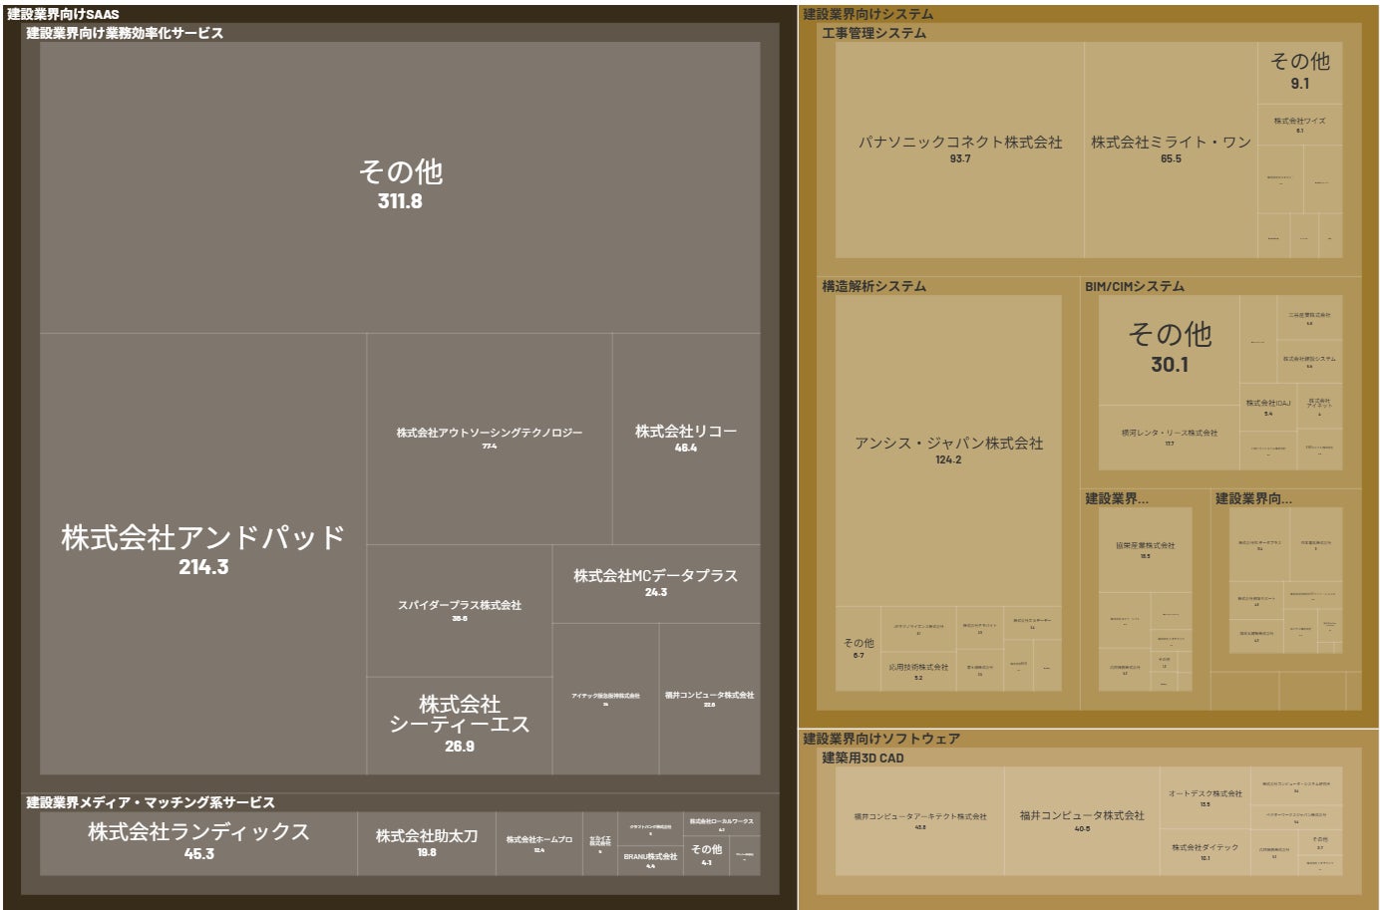
Task: Click the 横河レンタ・リース株式会社 cell
Action: [1170, 438]
